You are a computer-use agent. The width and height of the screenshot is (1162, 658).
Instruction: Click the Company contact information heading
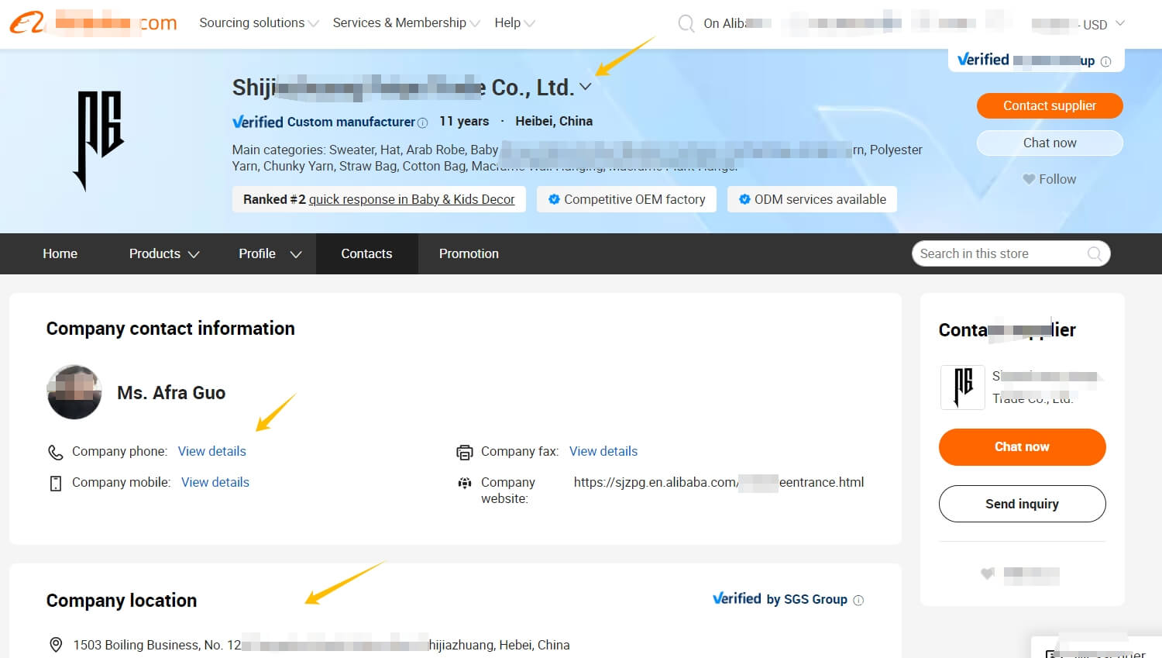[170, 329]
